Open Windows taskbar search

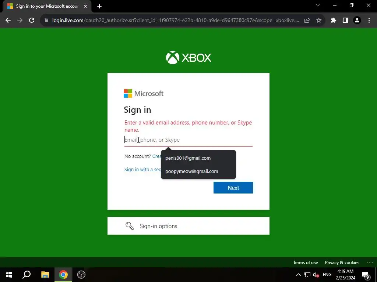tap(27, 275)
